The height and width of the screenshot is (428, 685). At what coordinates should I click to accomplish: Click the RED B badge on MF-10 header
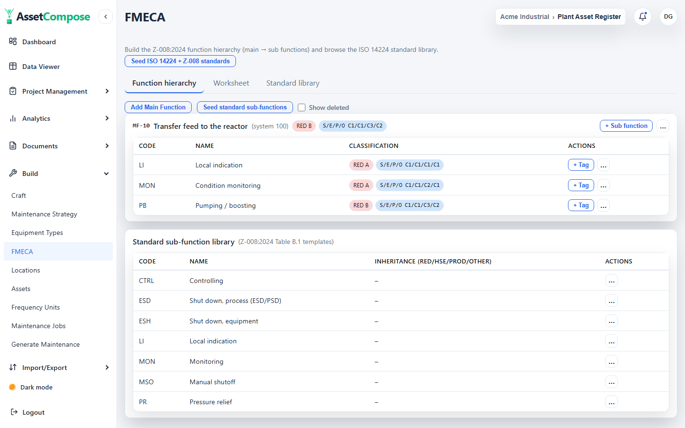point(304,126)
